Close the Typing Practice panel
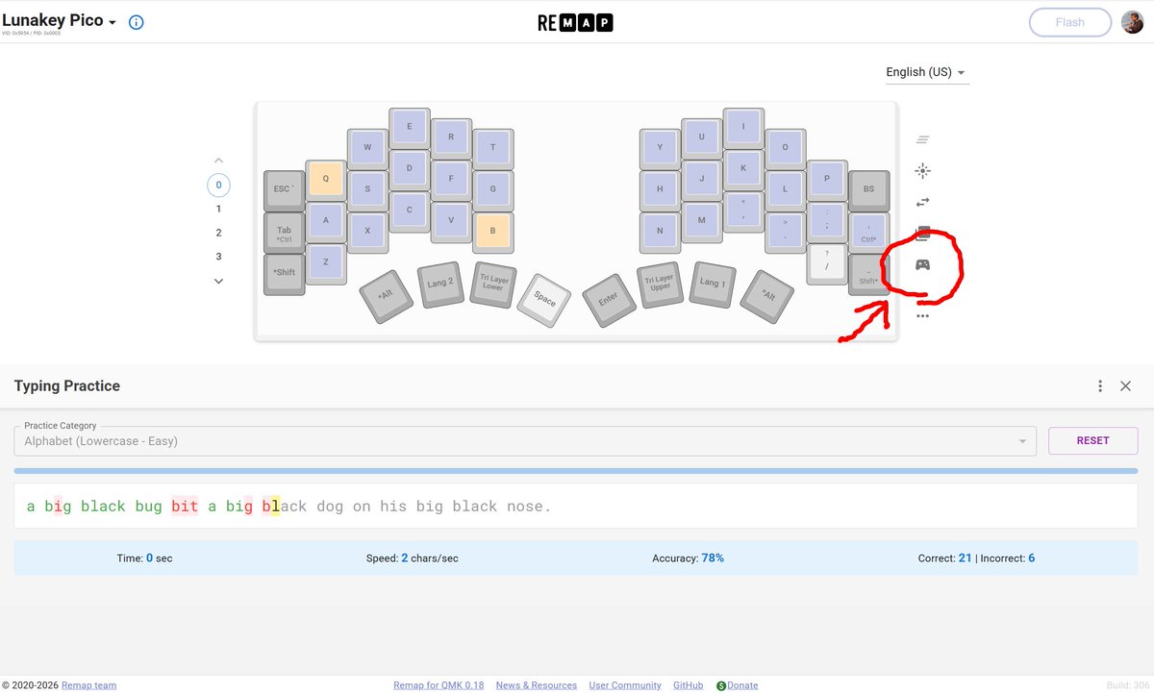Viewport: 1154px width, 693px height. 1126,386
